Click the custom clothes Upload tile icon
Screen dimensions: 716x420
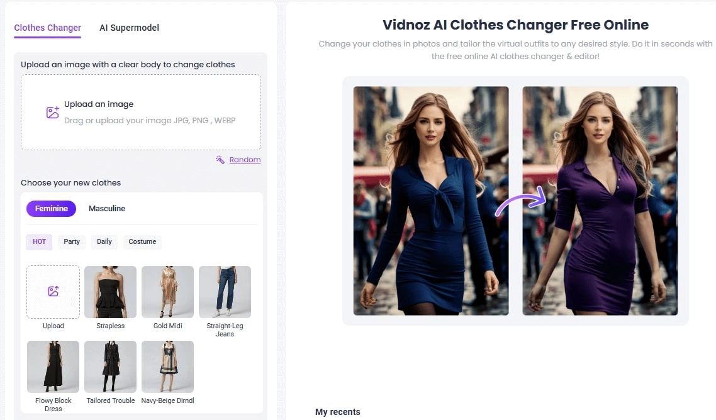(53, 291)
